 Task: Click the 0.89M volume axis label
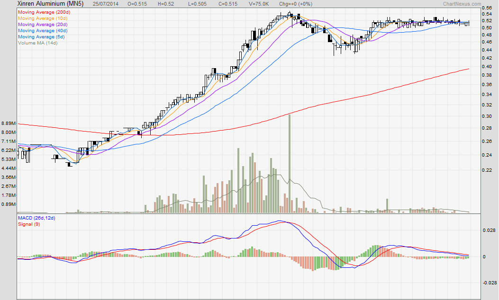pyautogui.click(x=9, y=204)
